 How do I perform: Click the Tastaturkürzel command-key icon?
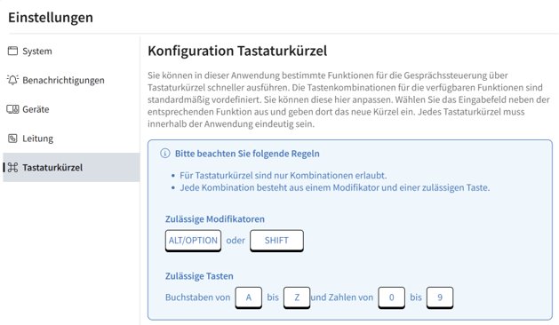pos(12,168)
